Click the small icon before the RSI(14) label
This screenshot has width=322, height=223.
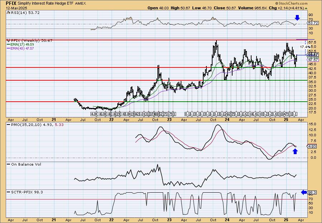(8, 13)
